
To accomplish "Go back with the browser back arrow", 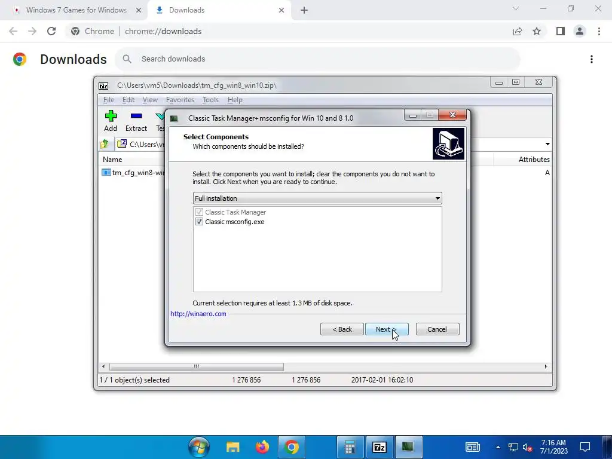I will point(13,31).
